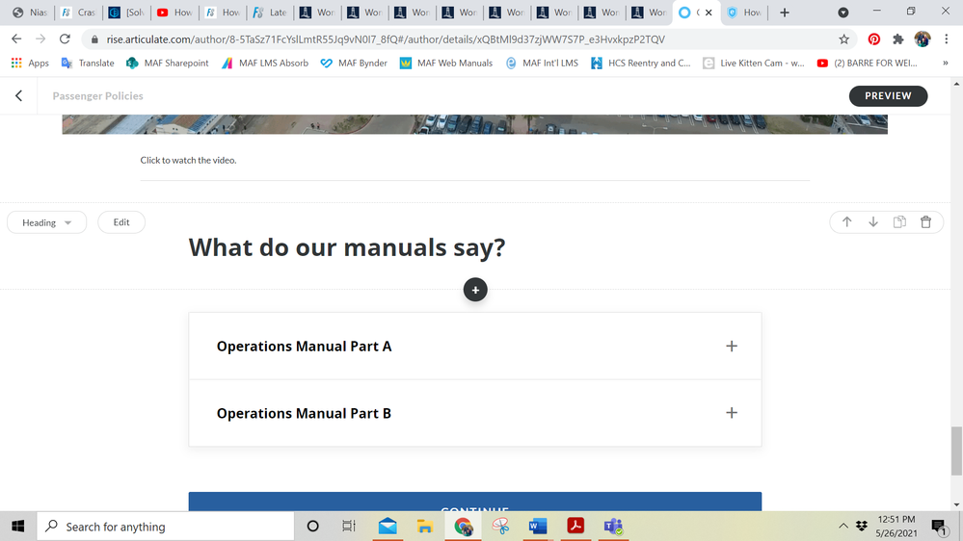The height and width of the screenshot is (541, 963).
Task: Open the Chrome profile avatar
Action: click(923, 39)
